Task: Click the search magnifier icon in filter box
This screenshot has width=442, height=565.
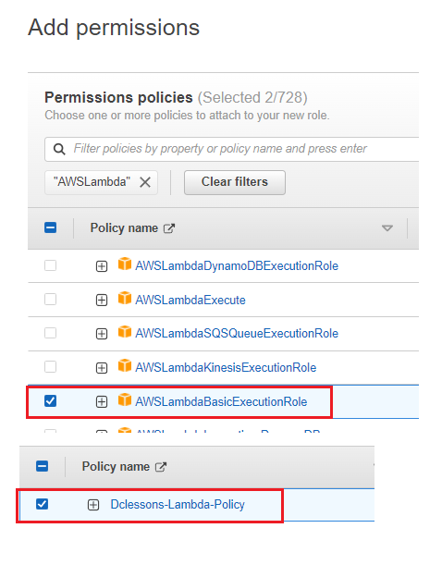Action: [59, 149]
